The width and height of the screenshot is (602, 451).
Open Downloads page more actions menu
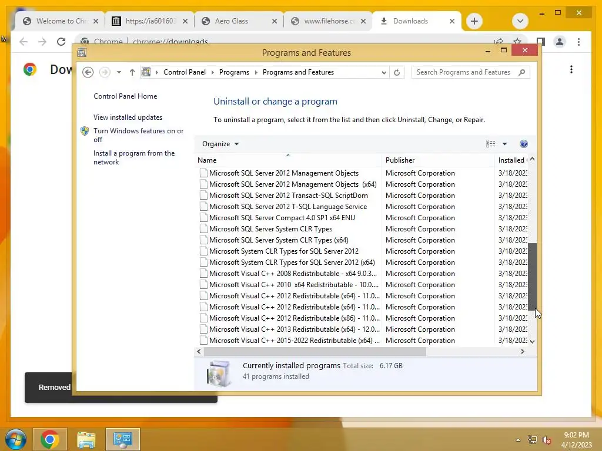click(571, 69)
